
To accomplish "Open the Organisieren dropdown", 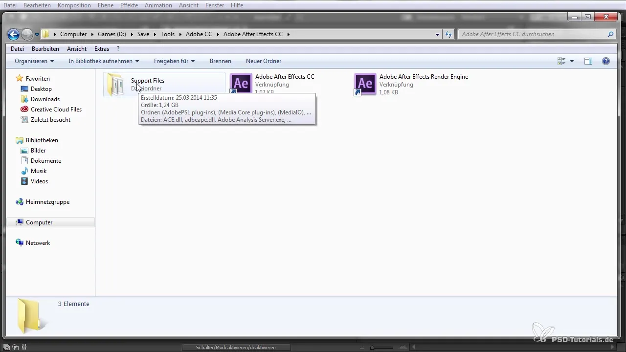I will pyautogui.click(x=34, y=61).
